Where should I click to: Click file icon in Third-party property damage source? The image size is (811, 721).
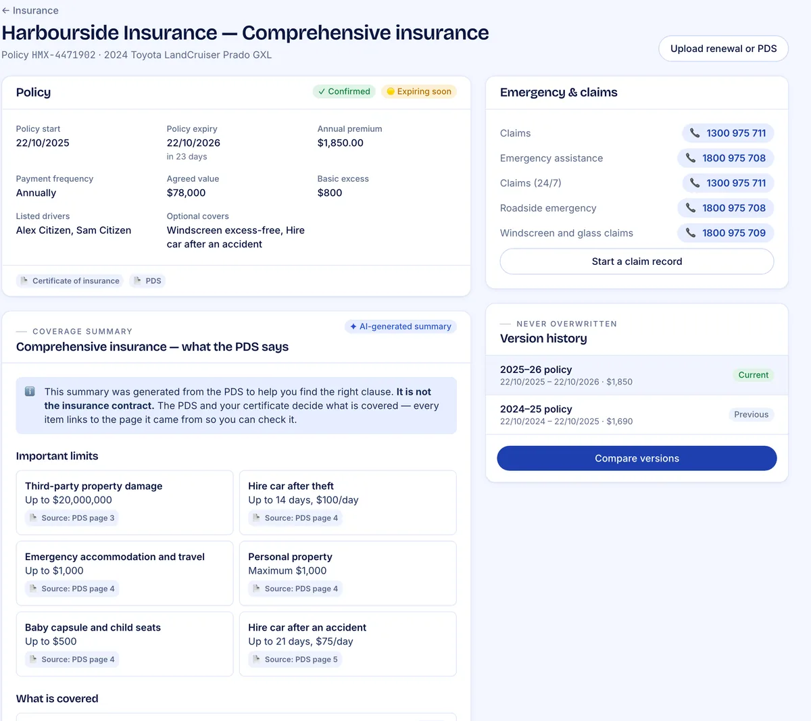(33, 518)
